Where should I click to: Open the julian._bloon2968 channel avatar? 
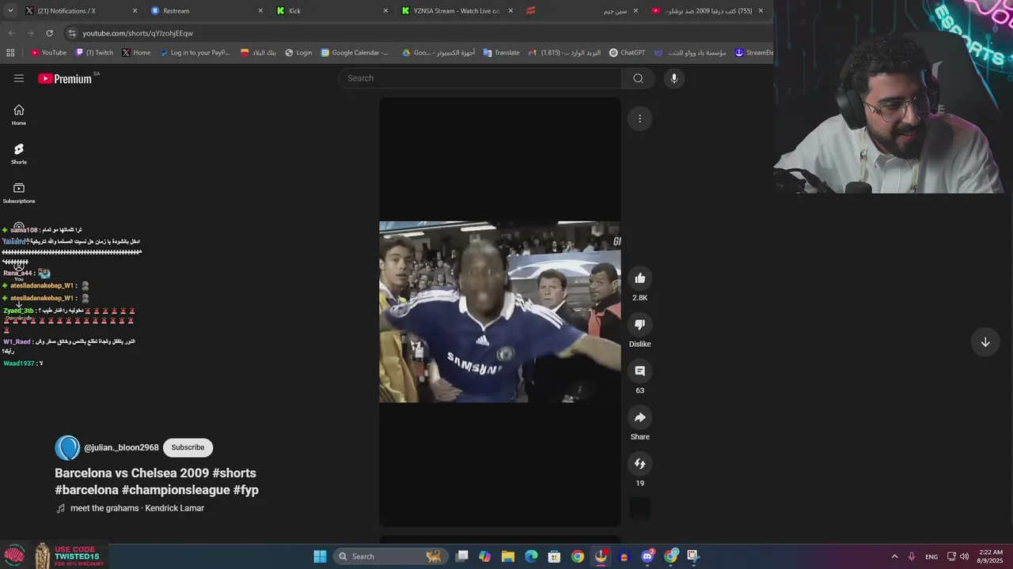point(67,447)
